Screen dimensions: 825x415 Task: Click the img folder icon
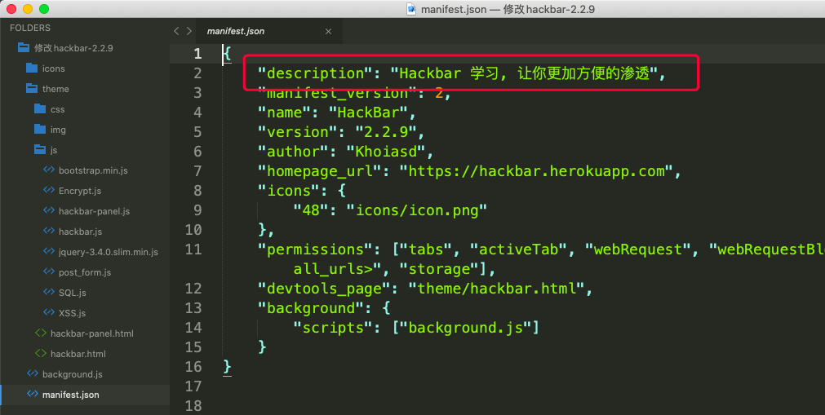pyautogui.click(x=40, y=130)
